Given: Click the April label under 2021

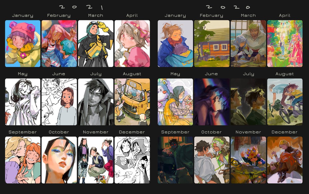Looking at the screenshot, I should point(132,16).
